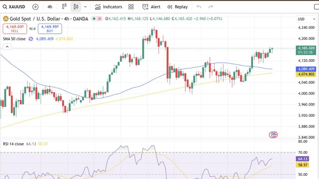Click the SMA 50 refresh circular icon

[31, 39]
